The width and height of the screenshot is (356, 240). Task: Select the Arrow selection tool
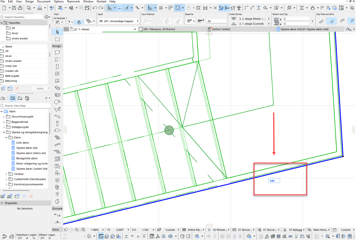click(57, 32)
